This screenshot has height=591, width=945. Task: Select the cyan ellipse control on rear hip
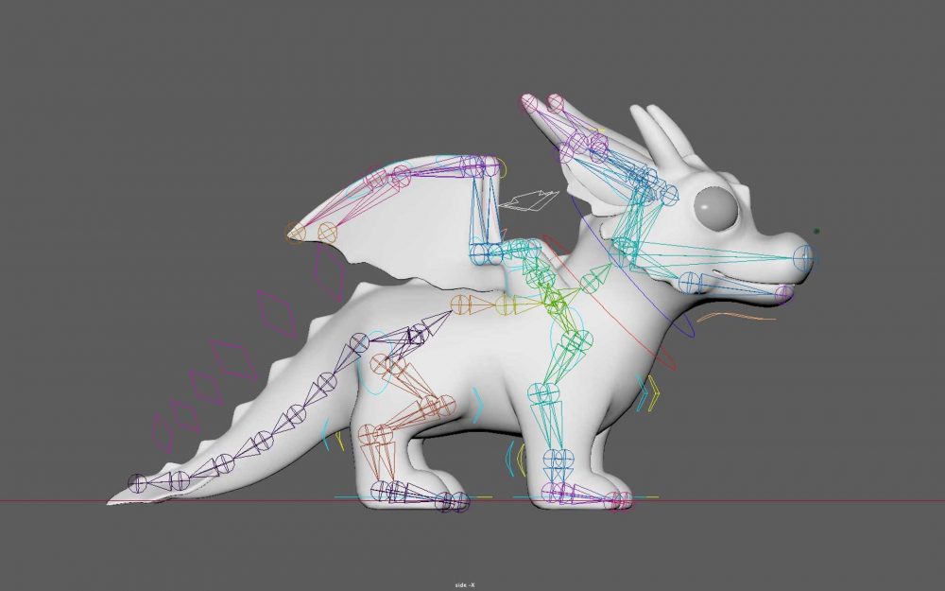click(377, 362)
